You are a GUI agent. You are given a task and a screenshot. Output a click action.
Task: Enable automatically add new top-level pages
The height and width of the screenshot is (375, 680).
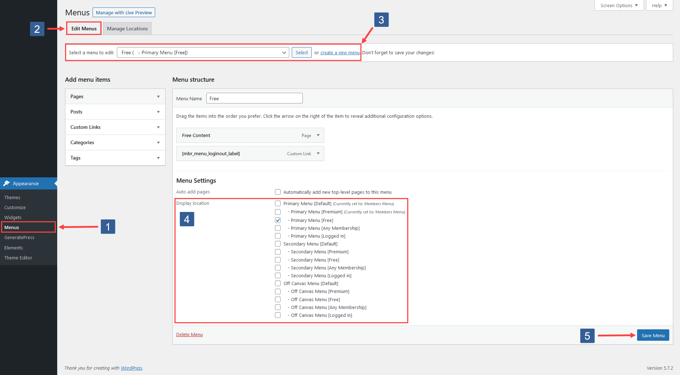(278, 192)
